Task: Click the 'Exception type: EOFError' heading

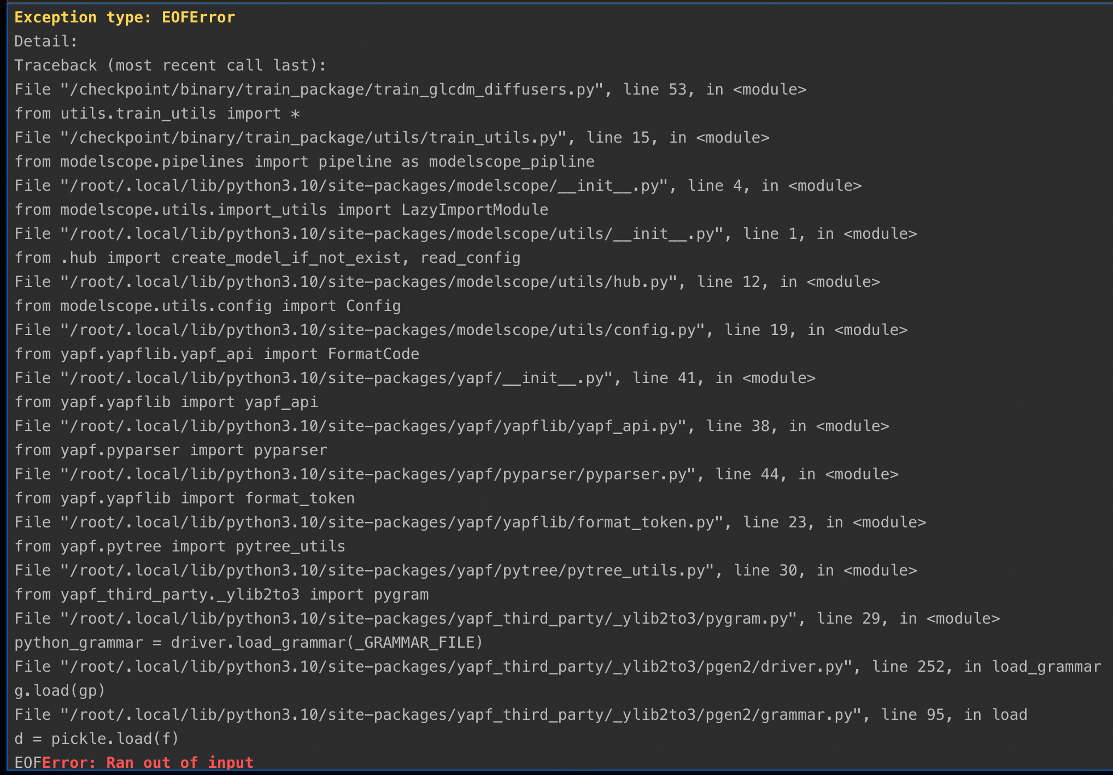Action: 125,17
